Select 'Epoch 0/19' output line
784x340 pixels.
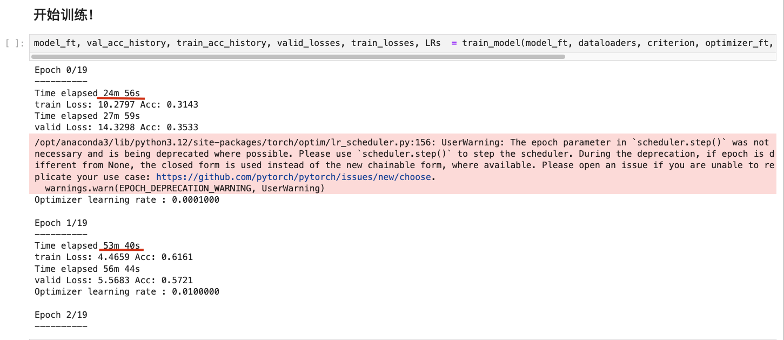click(61, 70)
